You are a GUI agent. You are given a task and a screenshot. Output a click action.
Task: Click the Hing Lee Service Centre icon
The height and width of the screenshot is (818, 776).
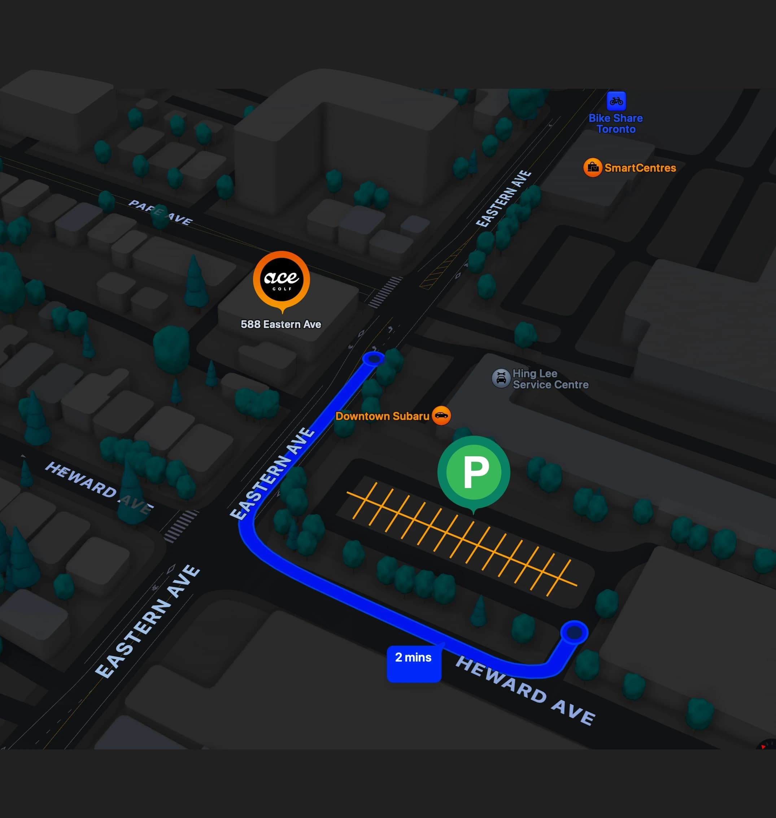pyautogui.click(x=501, y=378)
